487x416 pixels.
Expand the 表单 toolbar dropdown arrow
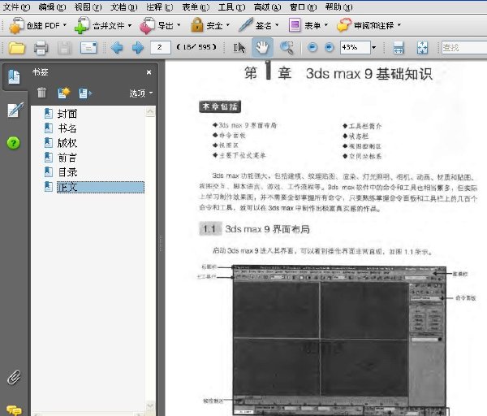[326, 25]
